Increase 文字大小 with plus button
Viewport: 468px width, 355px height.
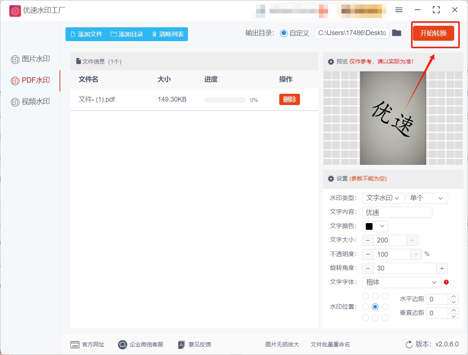pyautogui.click(x=412, y=240)
